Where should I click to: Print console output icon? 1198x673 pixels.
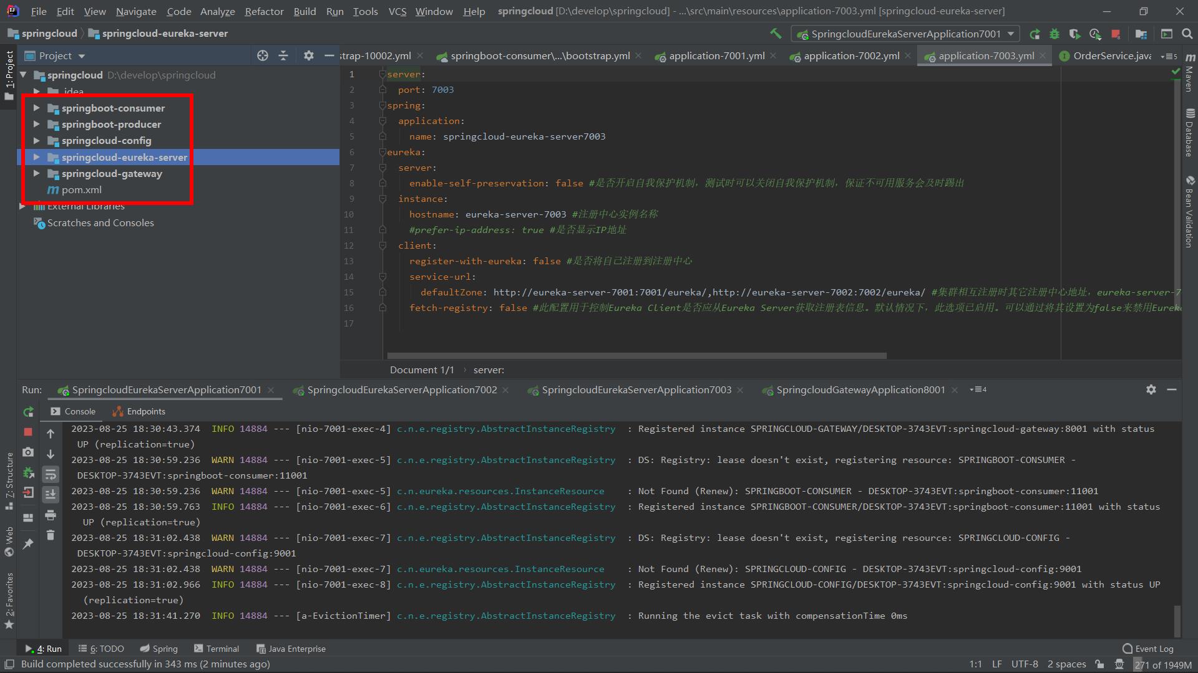(x=51, y=515)
